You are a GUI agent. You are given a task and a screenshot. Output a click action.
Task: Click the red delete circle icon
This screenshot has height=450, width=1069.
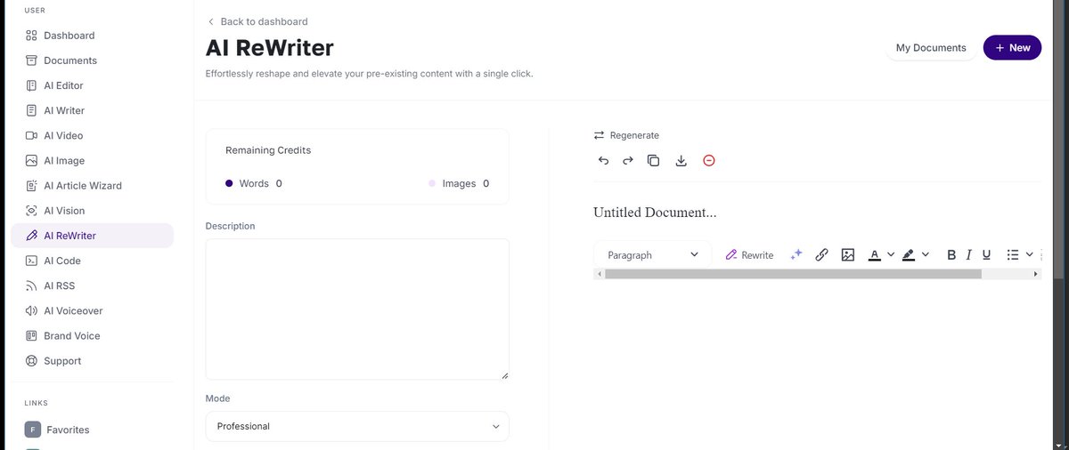tap(709, 161)
